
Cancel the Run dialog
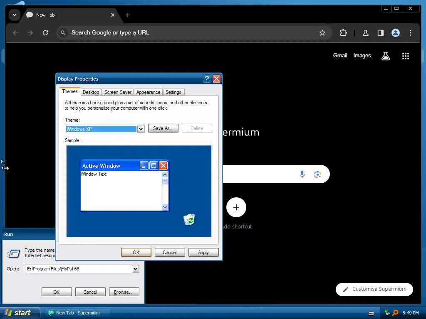pos(90,292)
